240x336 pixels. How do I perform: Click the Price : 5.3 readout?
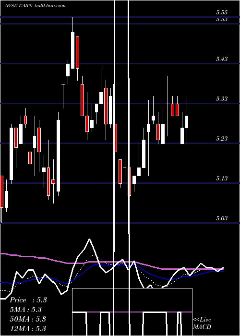[x=28, y=300]
